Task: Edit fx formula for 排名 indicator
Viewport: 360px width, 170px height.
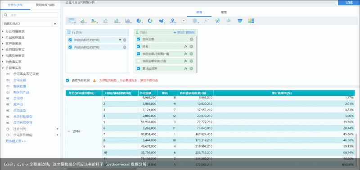Action: point(186,47)
